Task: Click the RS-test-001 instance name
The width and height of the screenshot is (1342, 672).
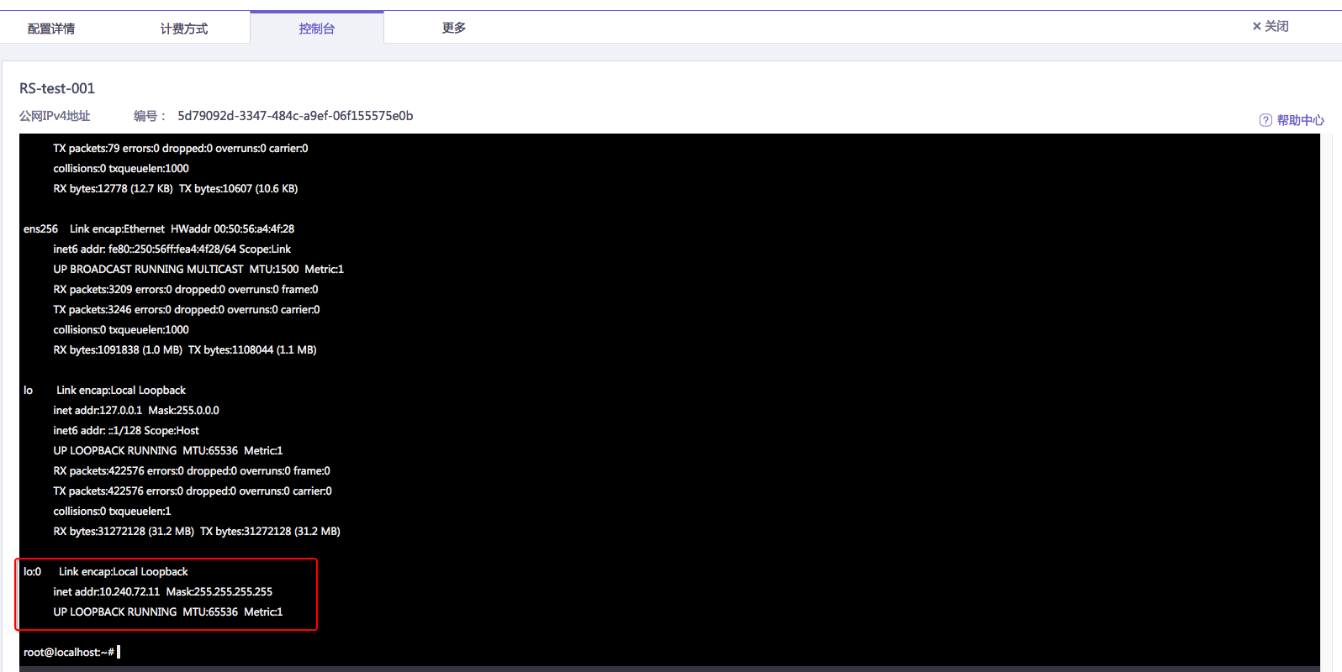Action: 57,88
